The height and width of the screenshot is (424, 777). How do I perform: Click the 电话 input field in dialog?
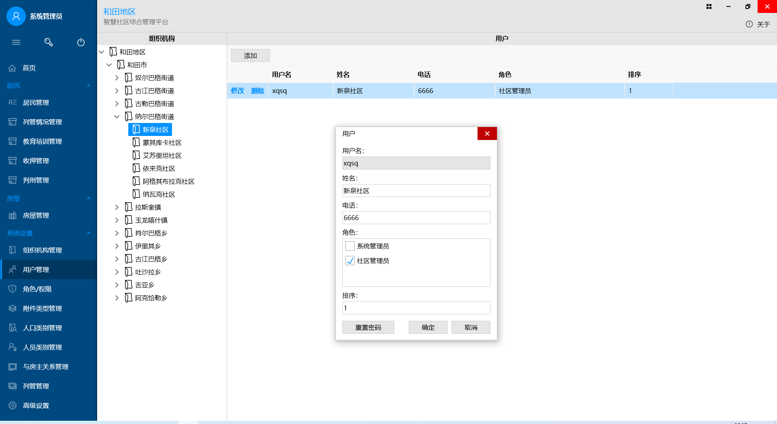(416, 218)
